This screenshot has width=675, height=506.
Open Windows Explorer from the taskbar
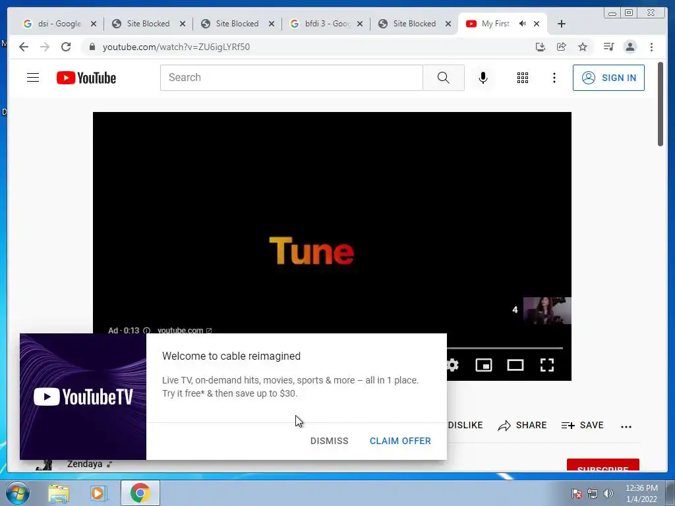coord(59,493)
